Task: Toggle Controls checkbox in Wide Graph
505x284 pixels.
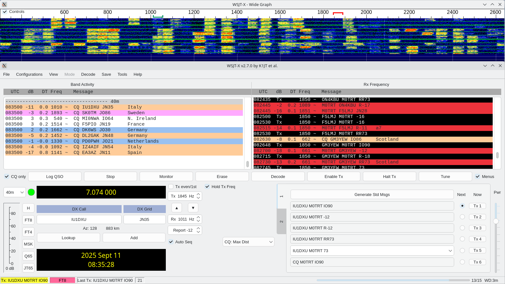Action: [x=5, y=12]
